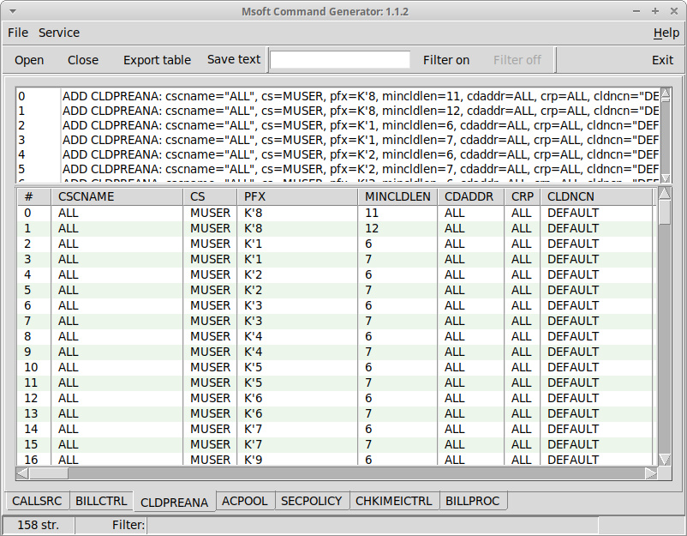This screenshot has width=687, height=536.
Task: Switch to the CALLSRC tab
Action: coord(37,501)
